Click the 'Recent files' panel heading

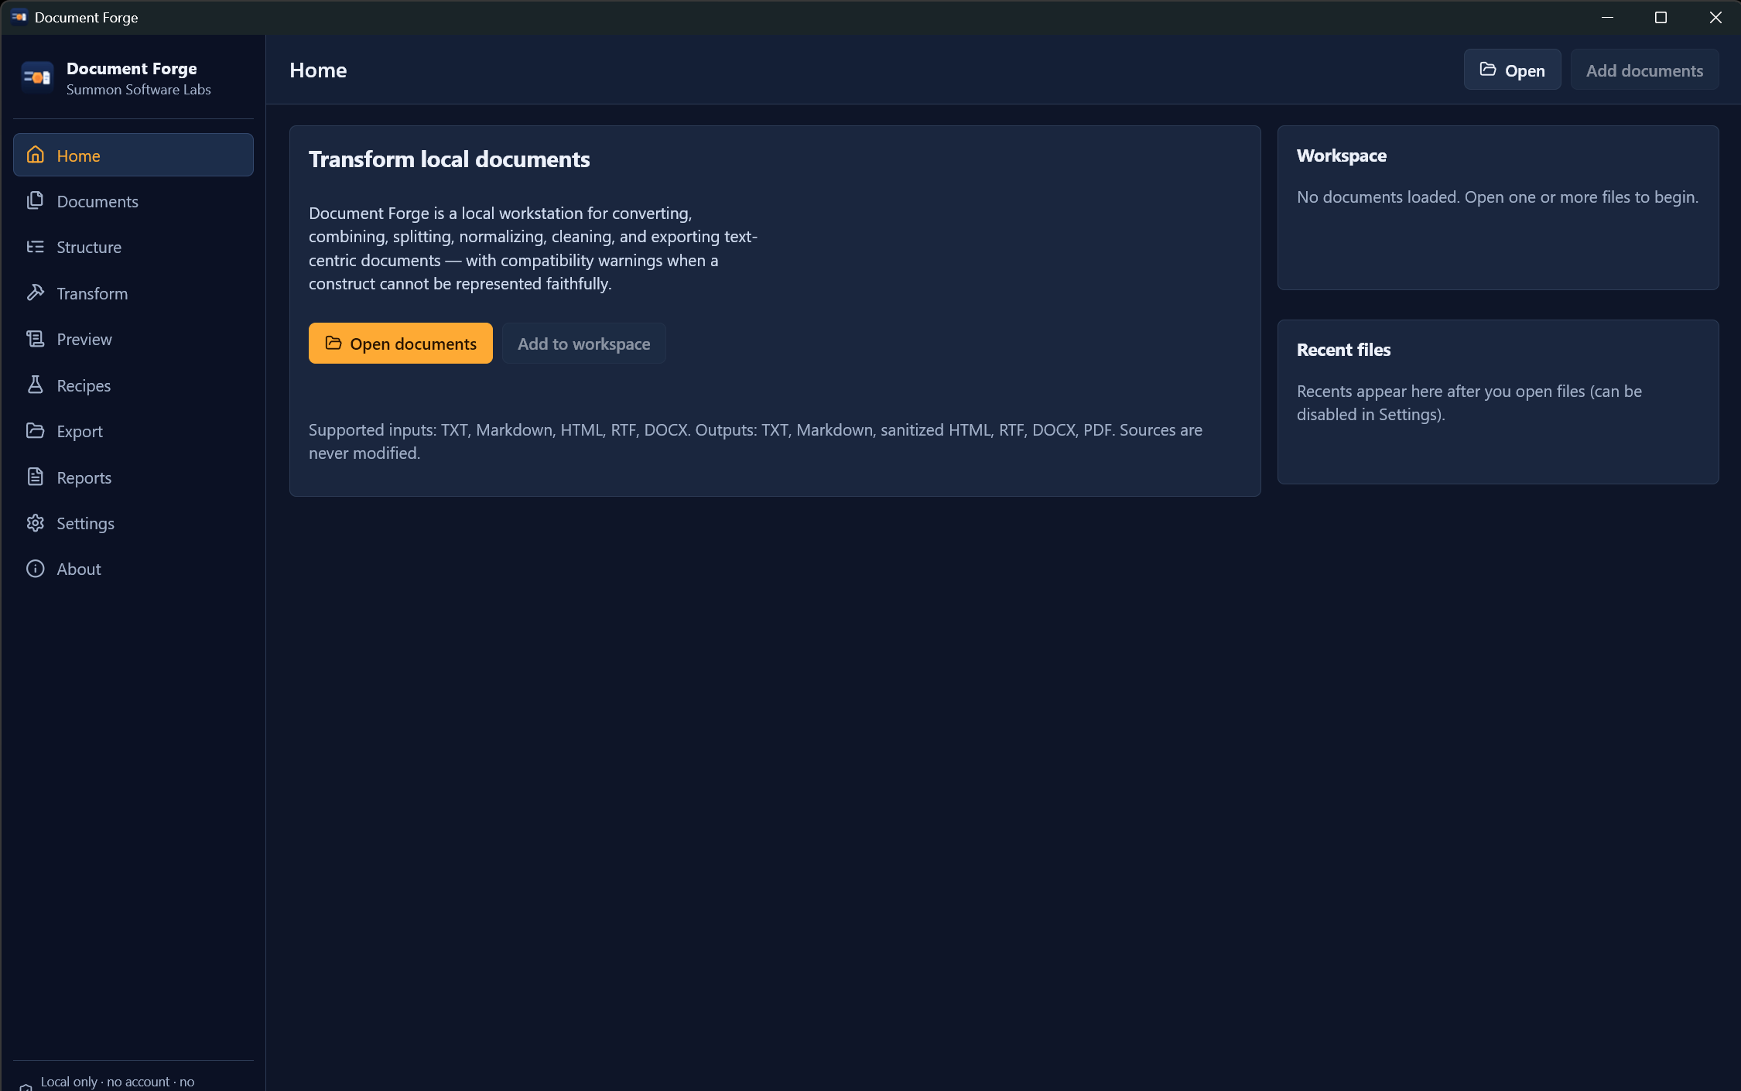pyautogui.click(x=1343, y=350)
